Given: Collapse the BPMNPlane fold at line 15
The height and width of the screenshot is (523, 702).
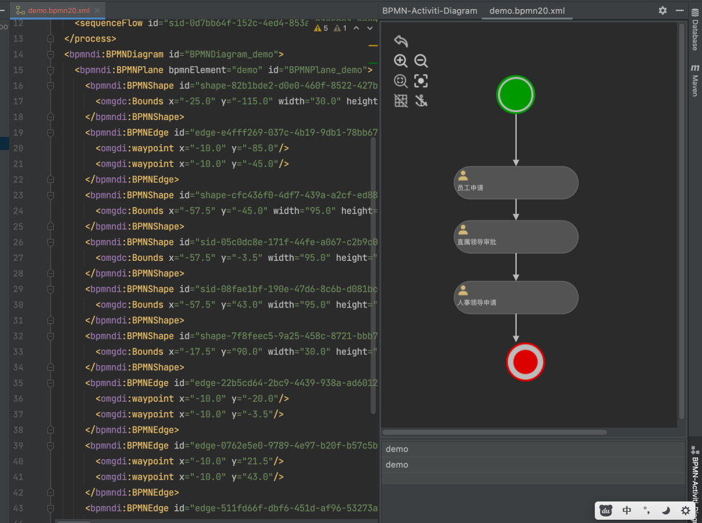Looking at the screenshot, I should point(51,70).
